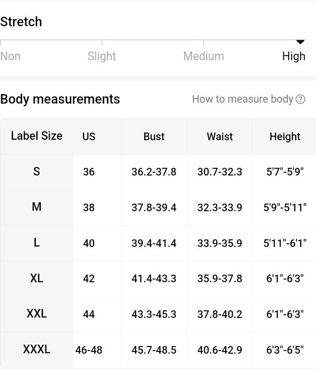Click the question mark help icon
The width and height of the screenshot is (316, 370).
[x=300, y=100]
